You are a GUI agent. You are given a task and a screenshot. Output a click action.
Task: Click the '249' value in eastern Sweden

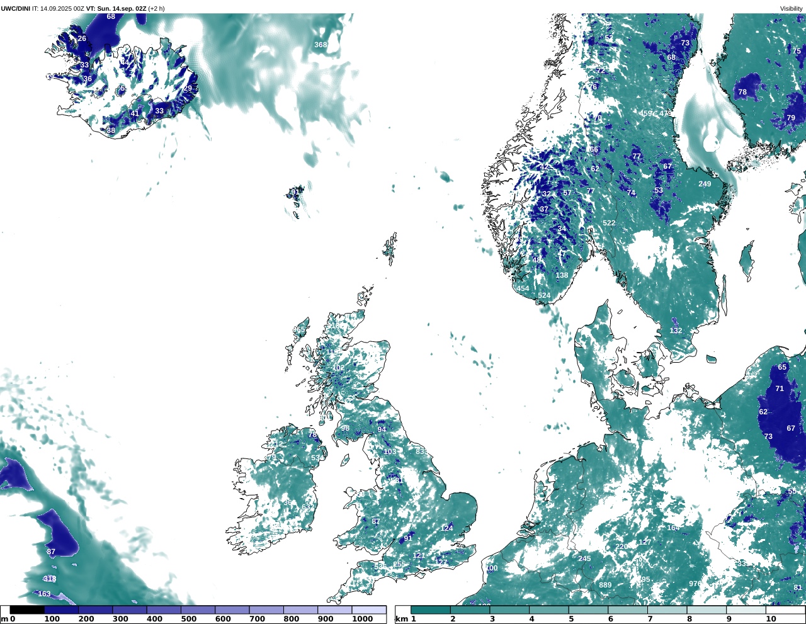pyautogui.click(x=705, y=184)
